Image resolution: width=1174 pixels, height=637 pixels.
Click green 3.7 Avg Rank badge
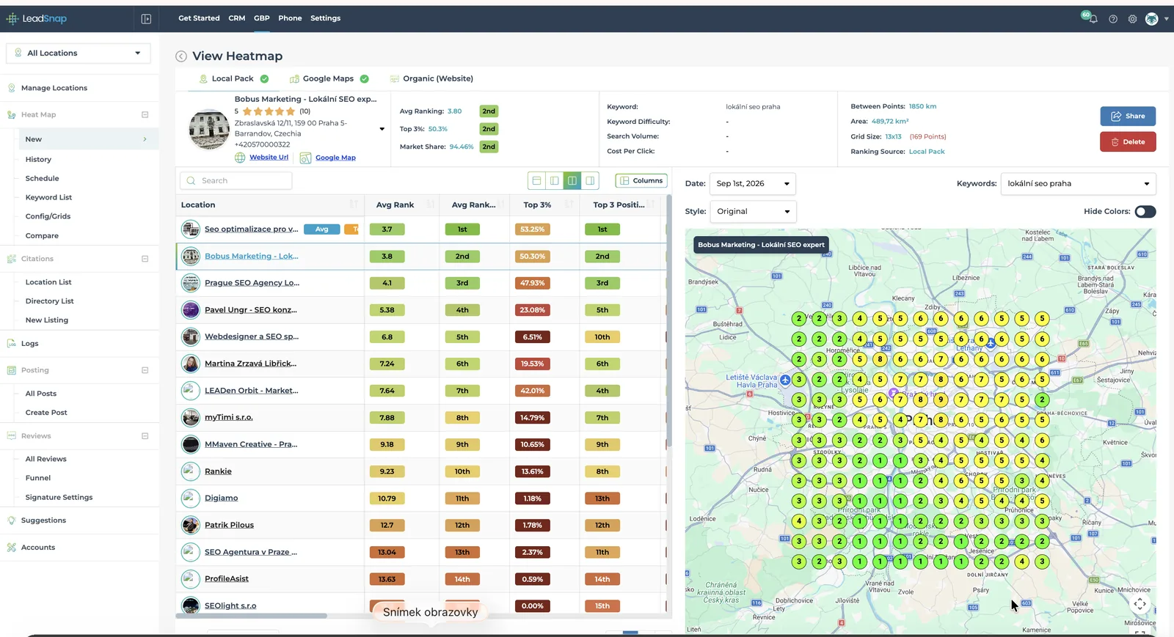[x=387, y=229]
